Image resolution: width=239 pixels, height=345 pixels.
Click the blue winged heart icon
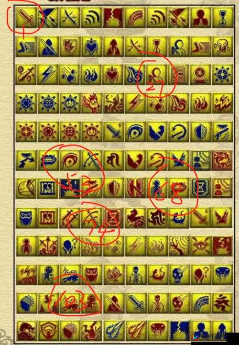pyautogui.click(x=91, y=46)
